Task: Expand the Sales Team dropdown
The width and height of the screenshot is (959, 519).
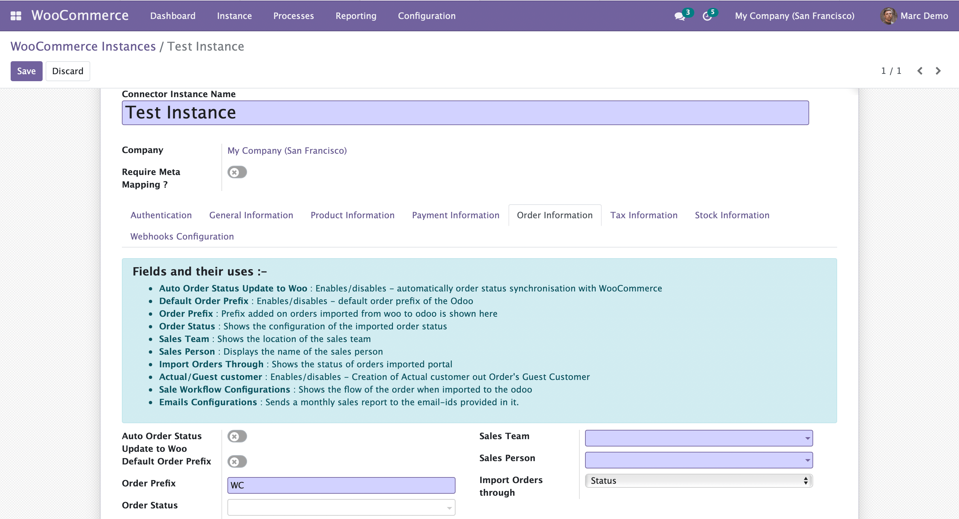Action: tap(698, 438)
